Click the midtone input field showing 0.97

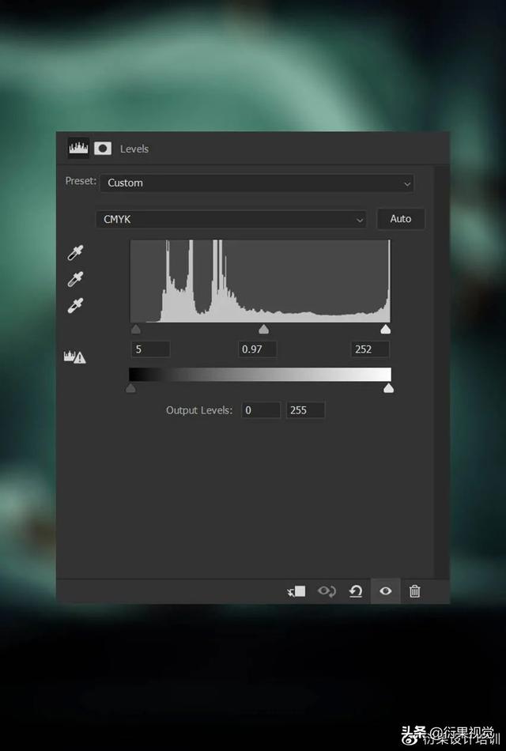(x=257, y=349)
